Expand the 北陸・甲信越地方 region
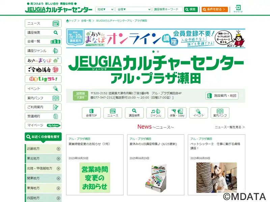 tap(43, 169)
